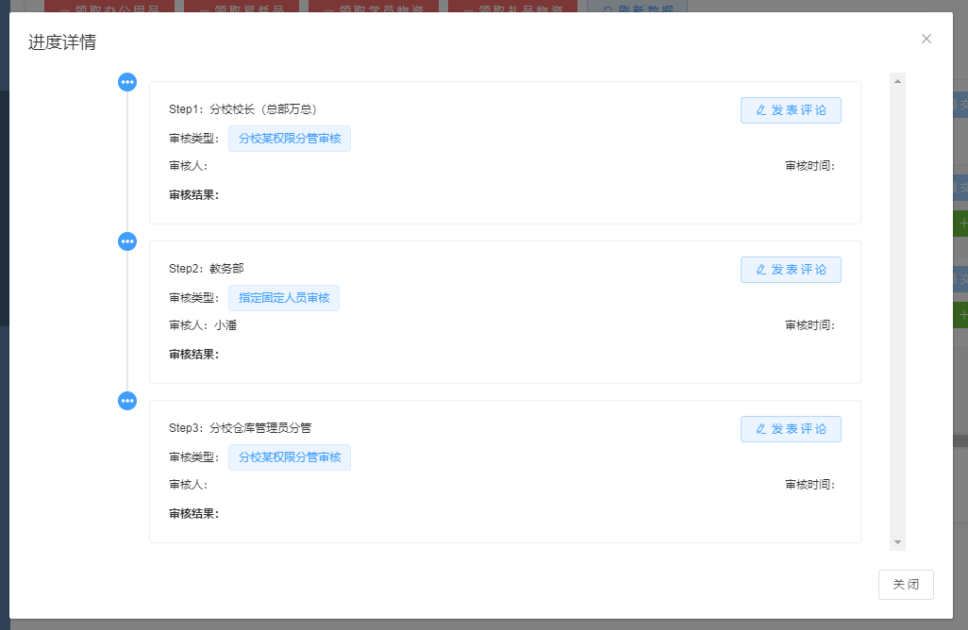Post a comment on Step1 分校校长
Viewport: 968px width, 630px height.
tap(791, 110)
